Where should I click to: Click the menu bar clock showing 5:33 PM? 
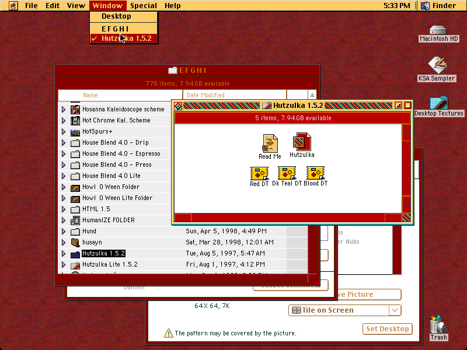coord(397,5)
